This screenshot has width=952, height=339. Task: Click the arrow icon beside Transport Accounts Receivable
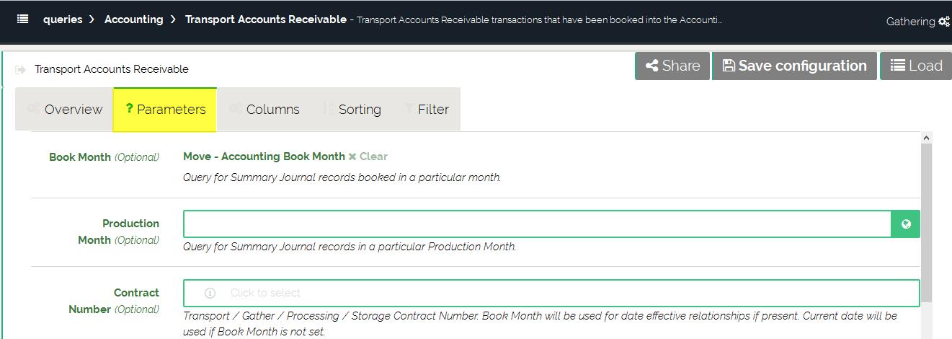21,69
